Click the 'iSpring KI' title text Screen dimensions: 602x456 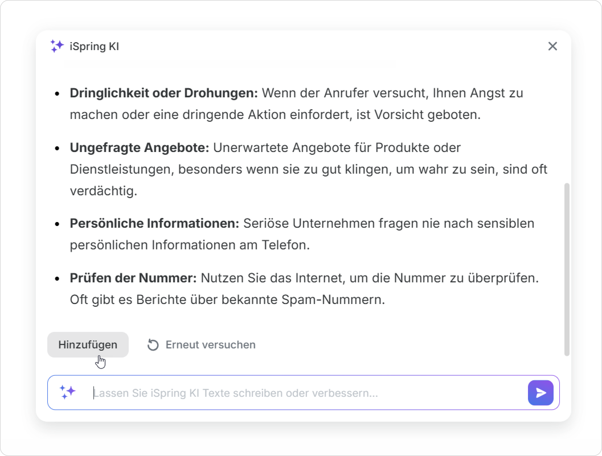pyautogui.click(x=95, y=46)
